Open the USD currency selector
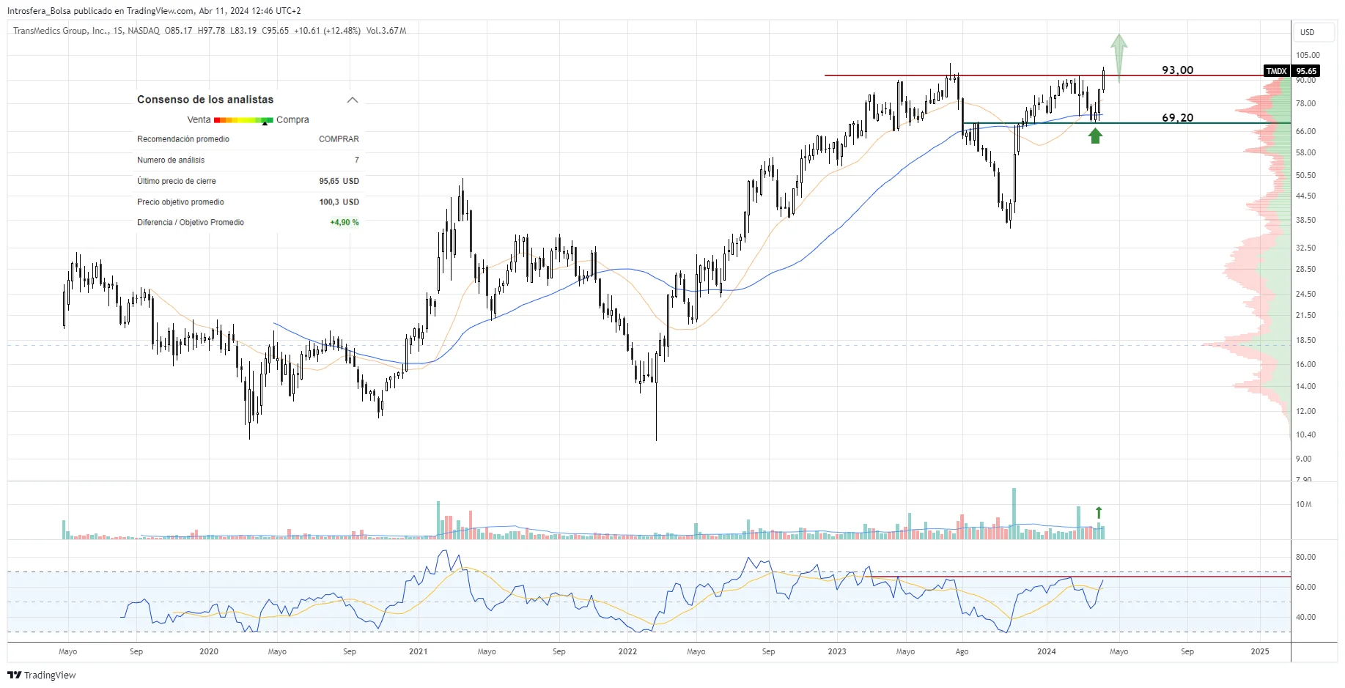 1307,32
